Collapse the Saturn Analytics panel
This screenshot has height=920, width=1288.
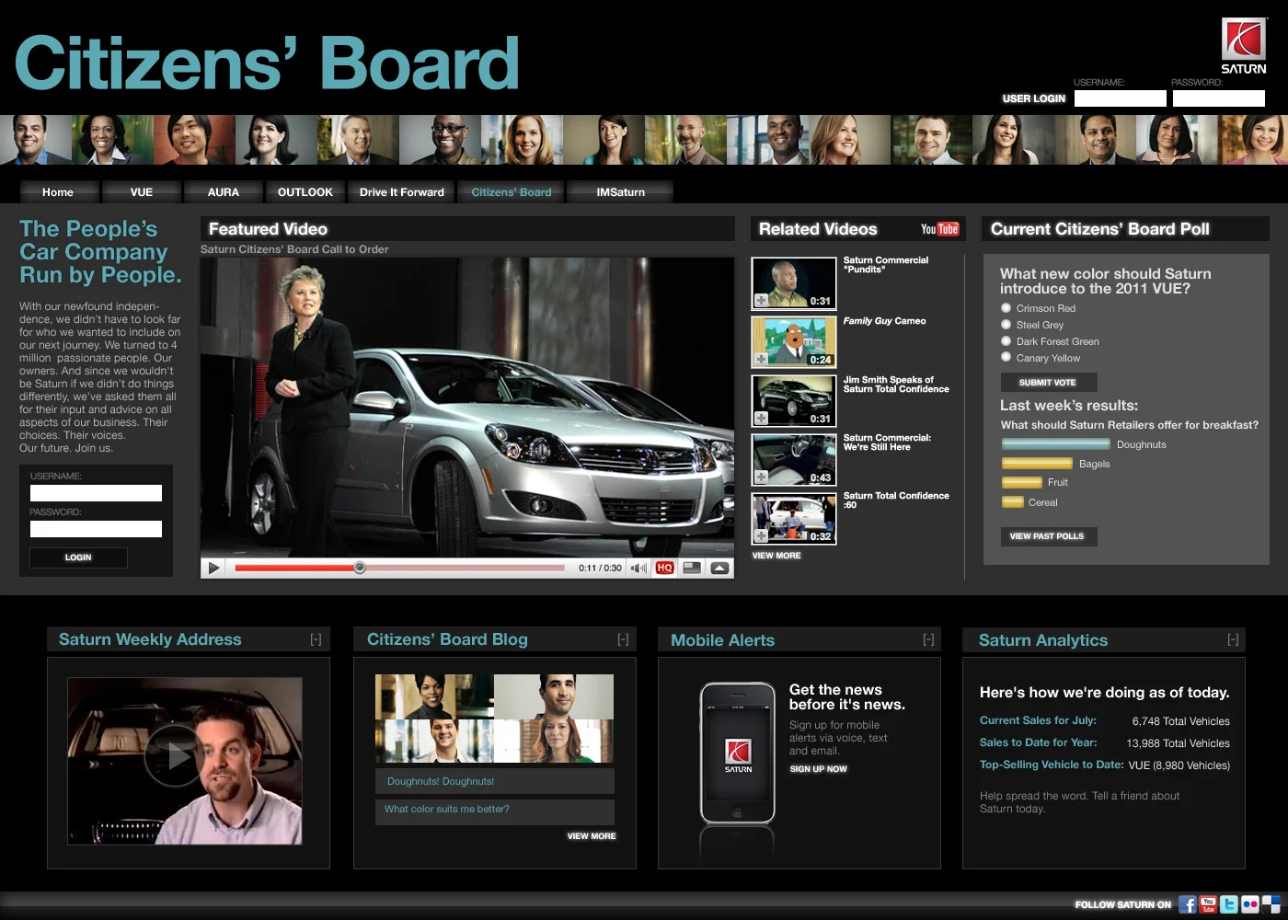pyautogui.click(x=1233, y=639)
